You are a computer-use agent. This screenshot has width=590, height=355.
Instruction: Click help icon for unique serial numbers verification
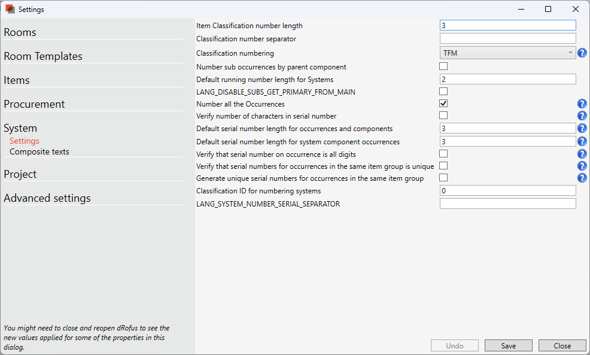pyautogui.click(x=582, y=166)
